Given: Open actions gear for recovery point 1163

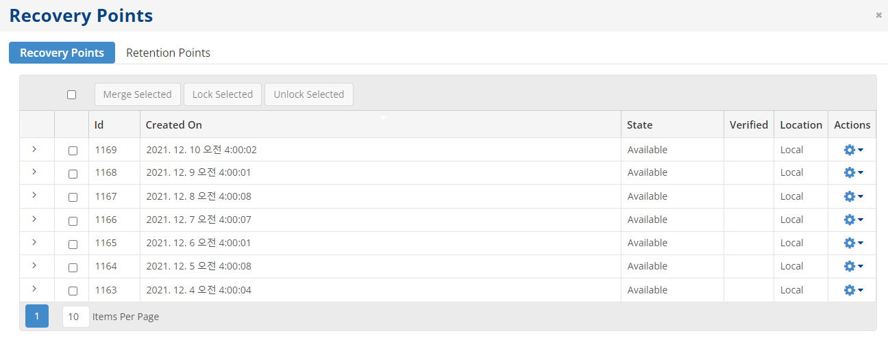Looking at the screenshot, I should (852, 290).
